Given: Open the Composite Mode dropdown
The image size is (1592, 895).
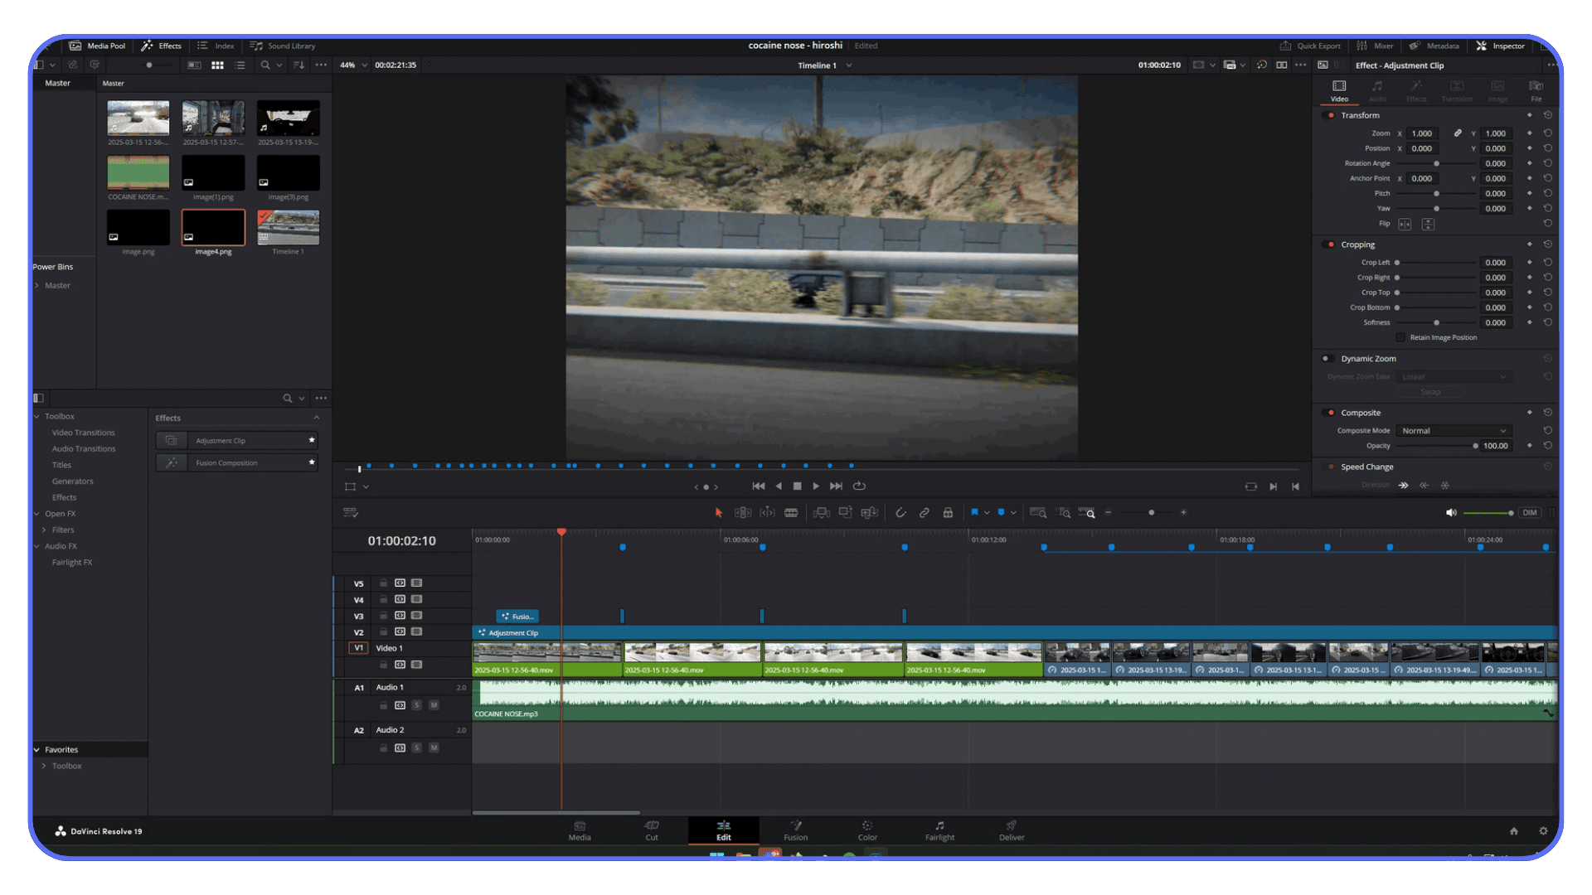Looking at the screenshot, I should click(1453, 430).
